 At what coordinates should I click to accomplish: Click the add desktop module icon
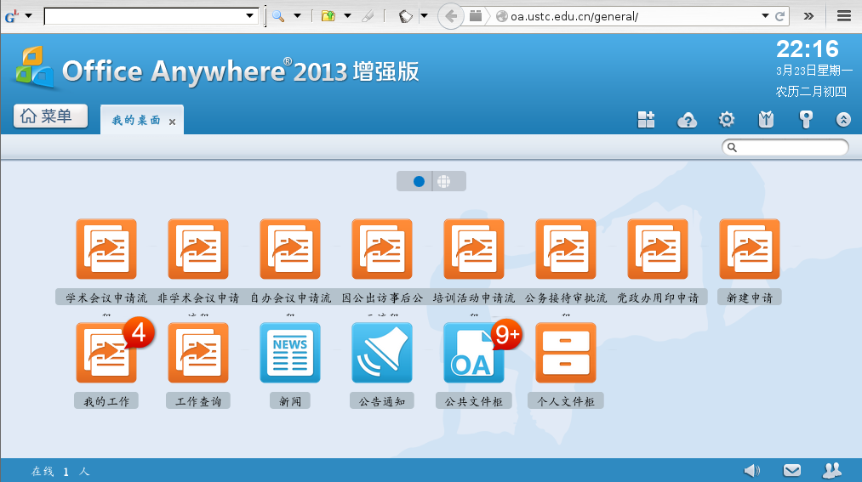pyautogui.click(x=646, y=119)
